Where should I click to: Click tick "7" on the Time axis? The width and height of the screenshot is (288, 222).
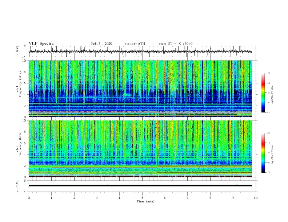click(x=188, y=198)
